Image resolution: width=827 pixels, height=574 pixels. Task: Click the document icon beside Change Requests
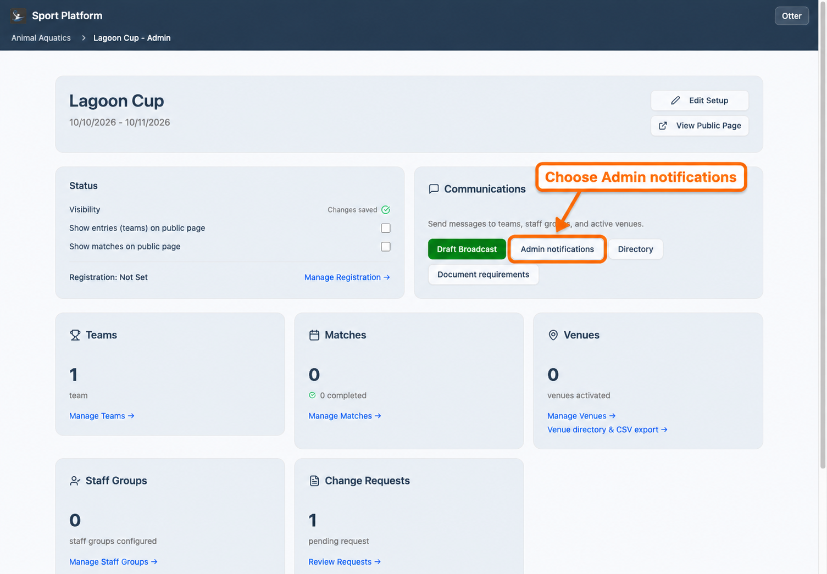(314, 481)
